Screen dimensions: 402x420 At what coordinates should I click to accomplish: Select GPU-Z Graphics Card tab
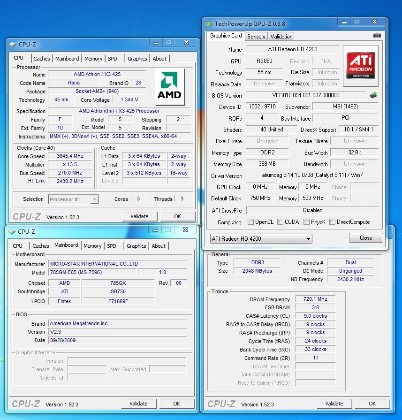(x=226, y=36)
